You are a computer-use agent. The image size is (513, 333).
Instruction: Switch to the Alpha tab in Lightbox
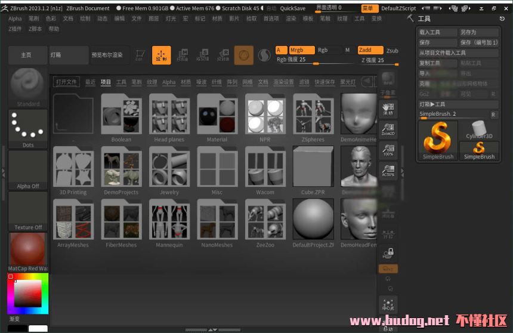click(169, 82)
